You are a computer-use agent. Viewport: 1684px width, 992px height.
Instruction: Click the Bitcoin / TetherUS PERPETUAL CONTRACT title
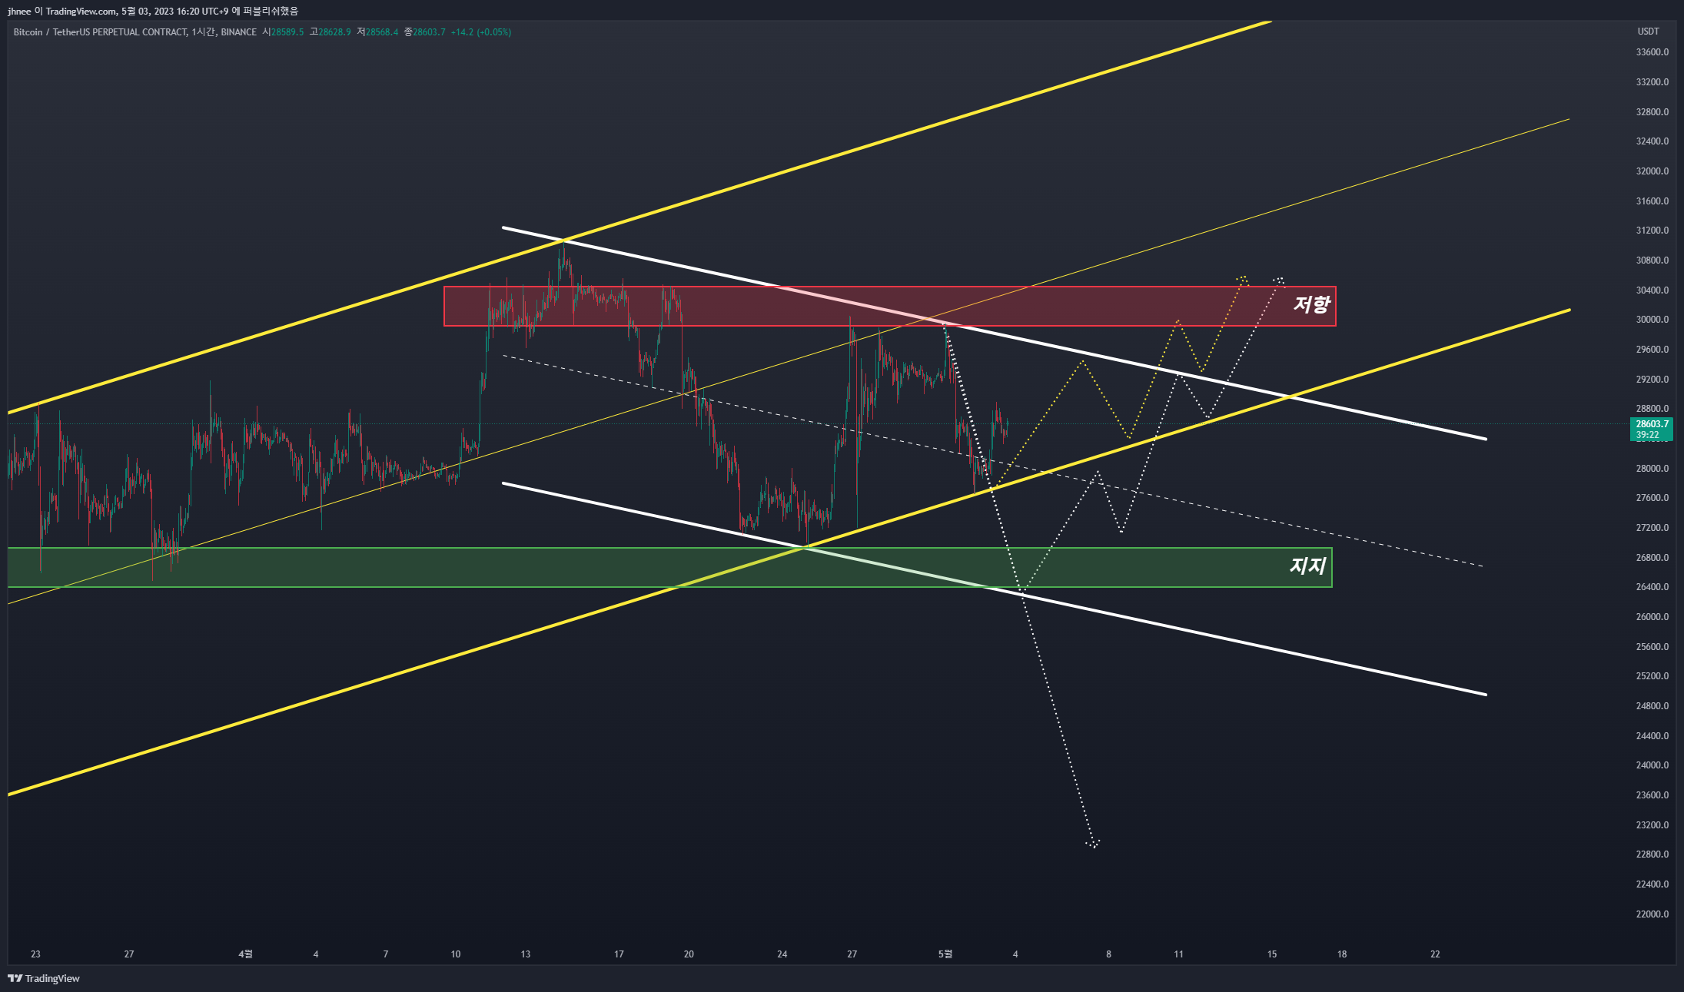(100, 32)
